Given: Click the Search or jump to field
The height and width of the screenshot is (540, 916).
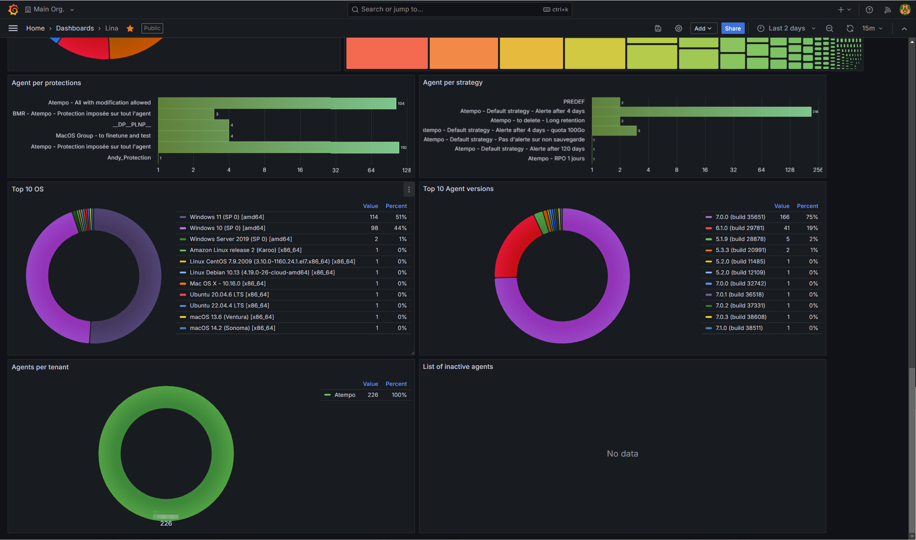Looking at the screenshot, I should coord(459,9).
